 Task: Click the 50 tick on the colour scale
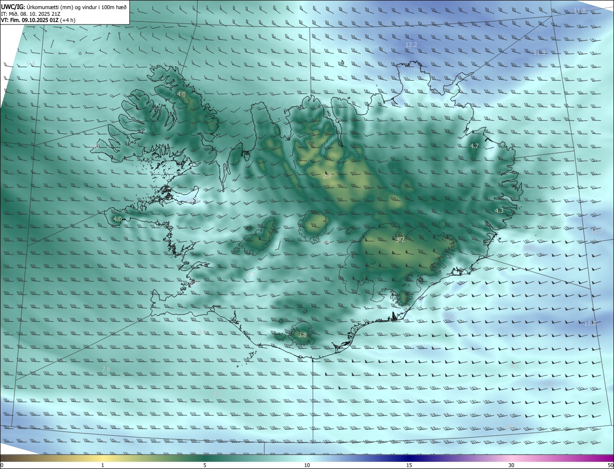(x=610, y=465)
